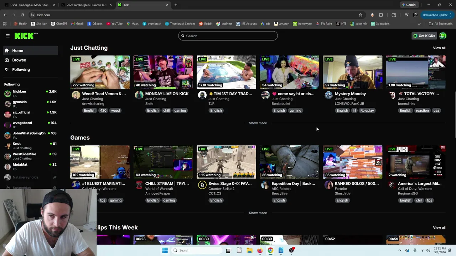The image size is (456, 256).
Task: Click boneclinks channel avatar
Action: click(x=392, y=95)
